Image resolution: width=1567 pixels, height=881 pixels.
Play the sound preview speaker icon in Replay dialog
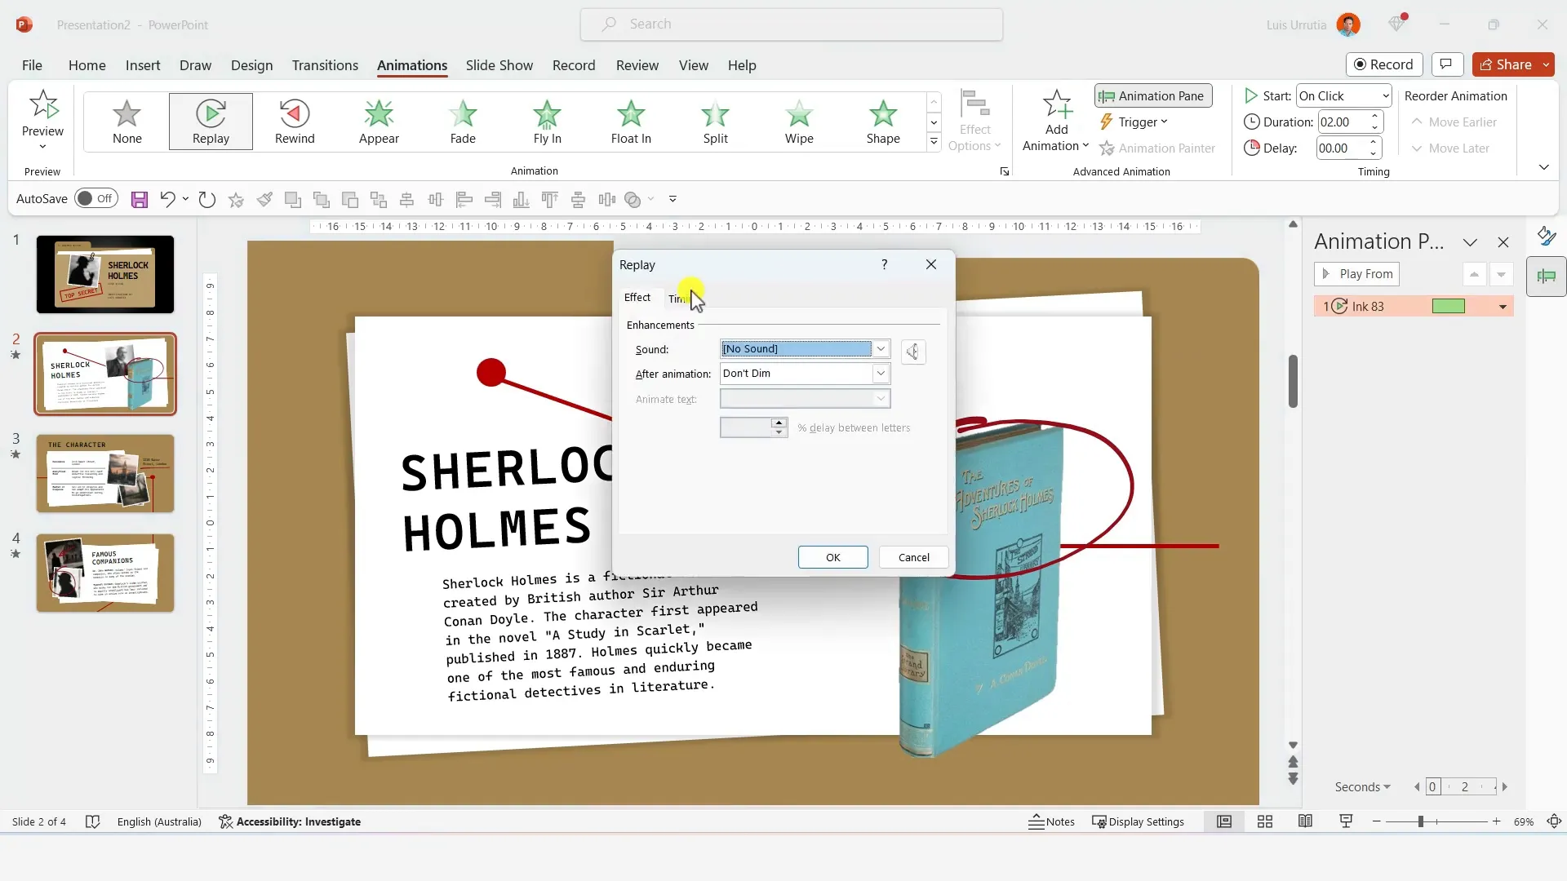pyautogui.click(x=913, y=352)
